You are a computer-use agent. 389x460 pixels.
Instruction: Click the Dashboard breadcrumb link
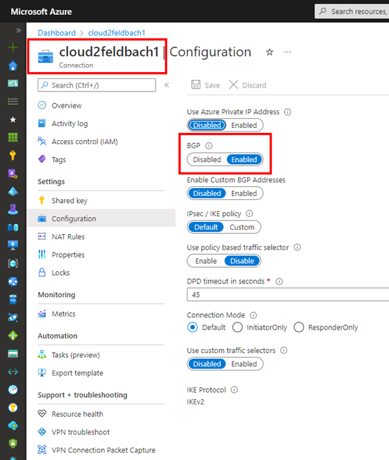point(56,33)
